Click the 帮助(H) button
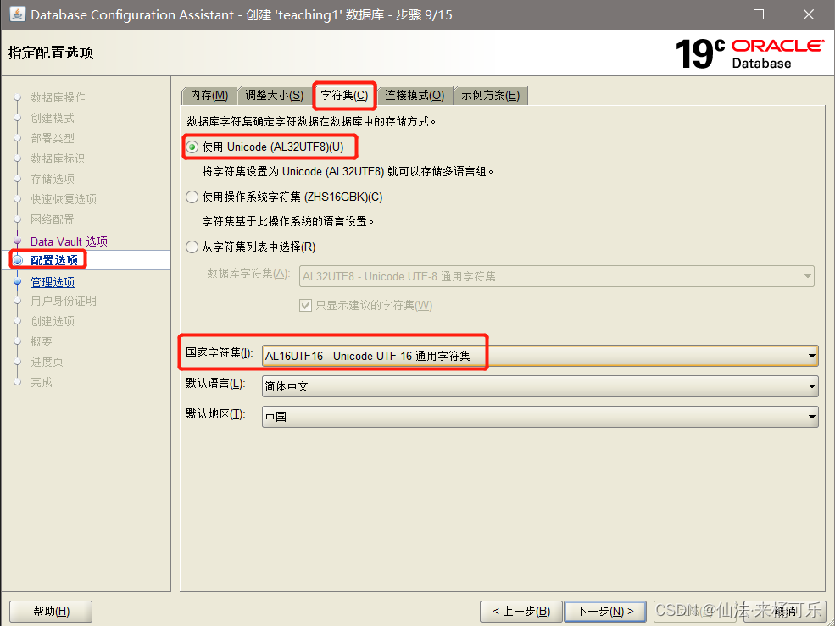Image resolution: width=835 pixels, height=626 pixels. click(x=51, y=611)
